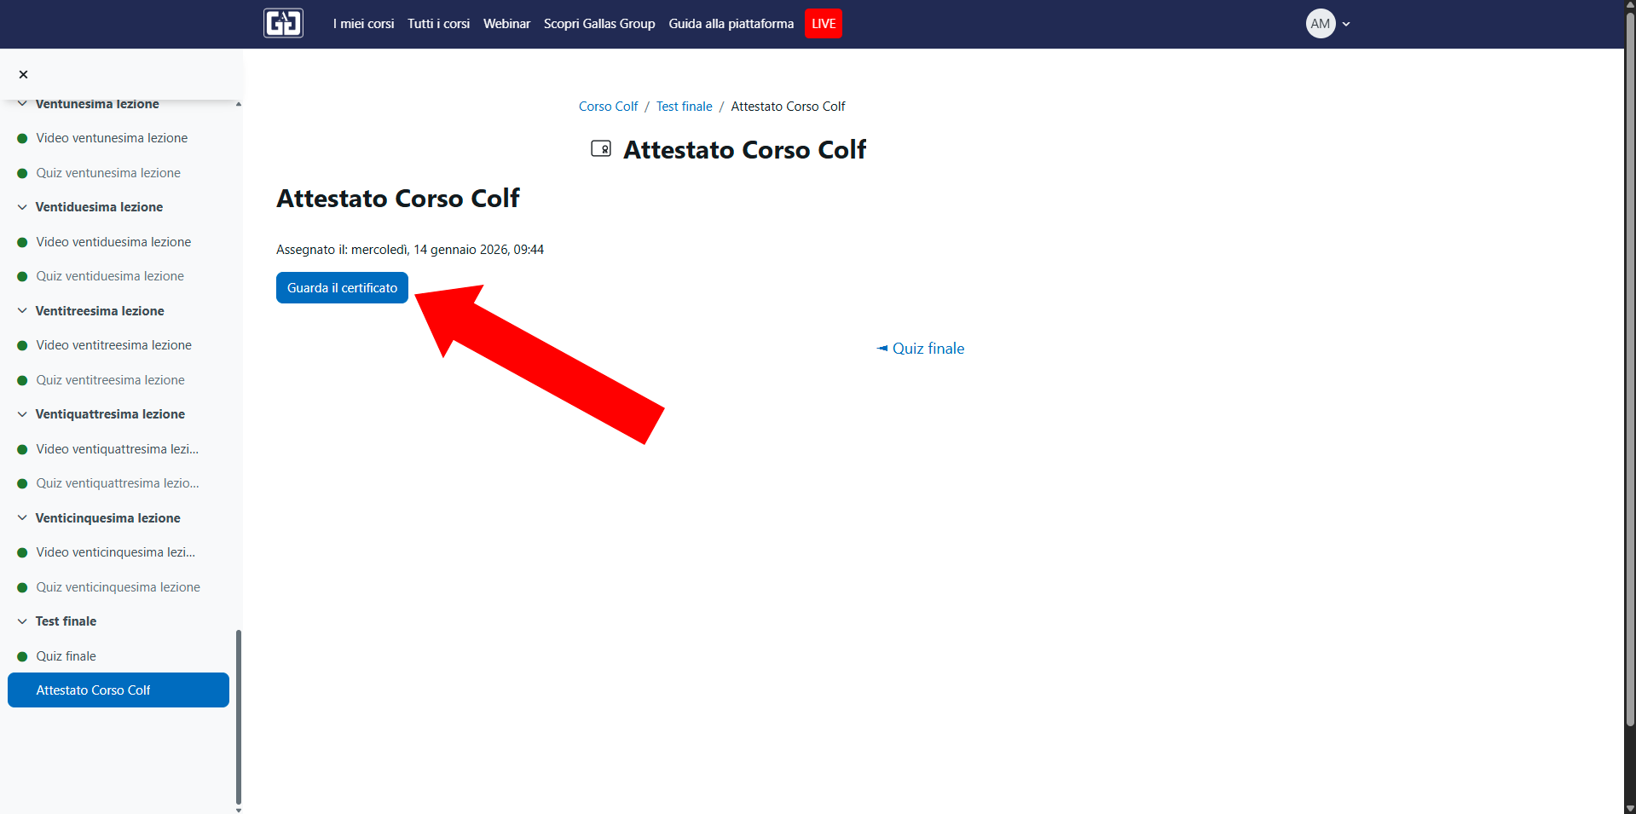
Task: Go to the Webinar menu item
Action: (506, 24)
